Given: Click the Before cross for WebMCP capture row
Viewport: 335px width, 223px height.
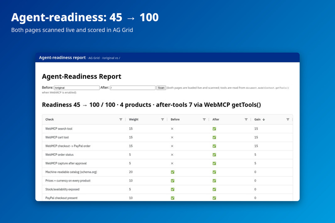Looking at the screenshot, I should click(172, 164).
